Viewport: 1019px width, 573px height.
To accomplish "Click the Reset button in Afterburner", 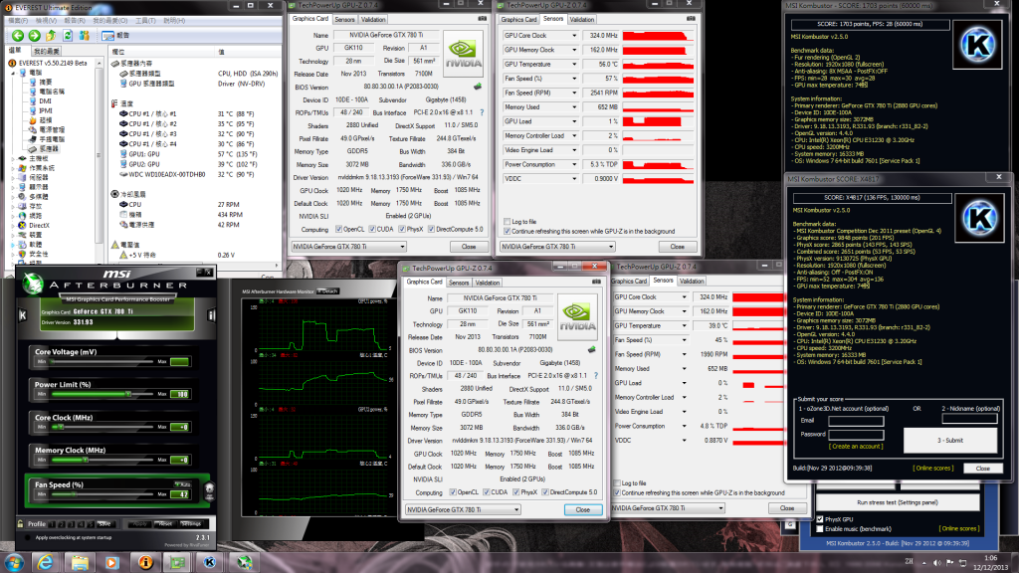I will pyautogui.click(x=165, y=523).
